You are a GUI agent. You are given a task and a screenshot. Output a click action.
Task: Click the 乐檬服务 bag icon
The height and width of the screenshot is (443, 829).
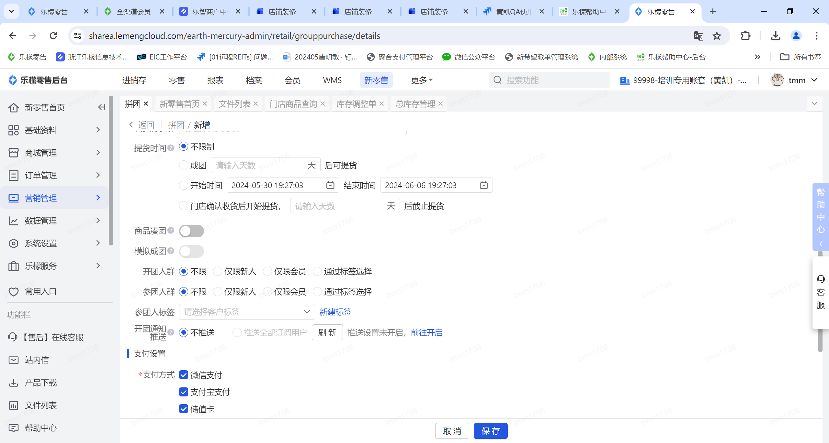click(13, 266)
